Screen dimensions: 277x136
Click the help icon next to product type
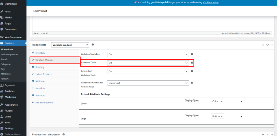coord(93,45)
